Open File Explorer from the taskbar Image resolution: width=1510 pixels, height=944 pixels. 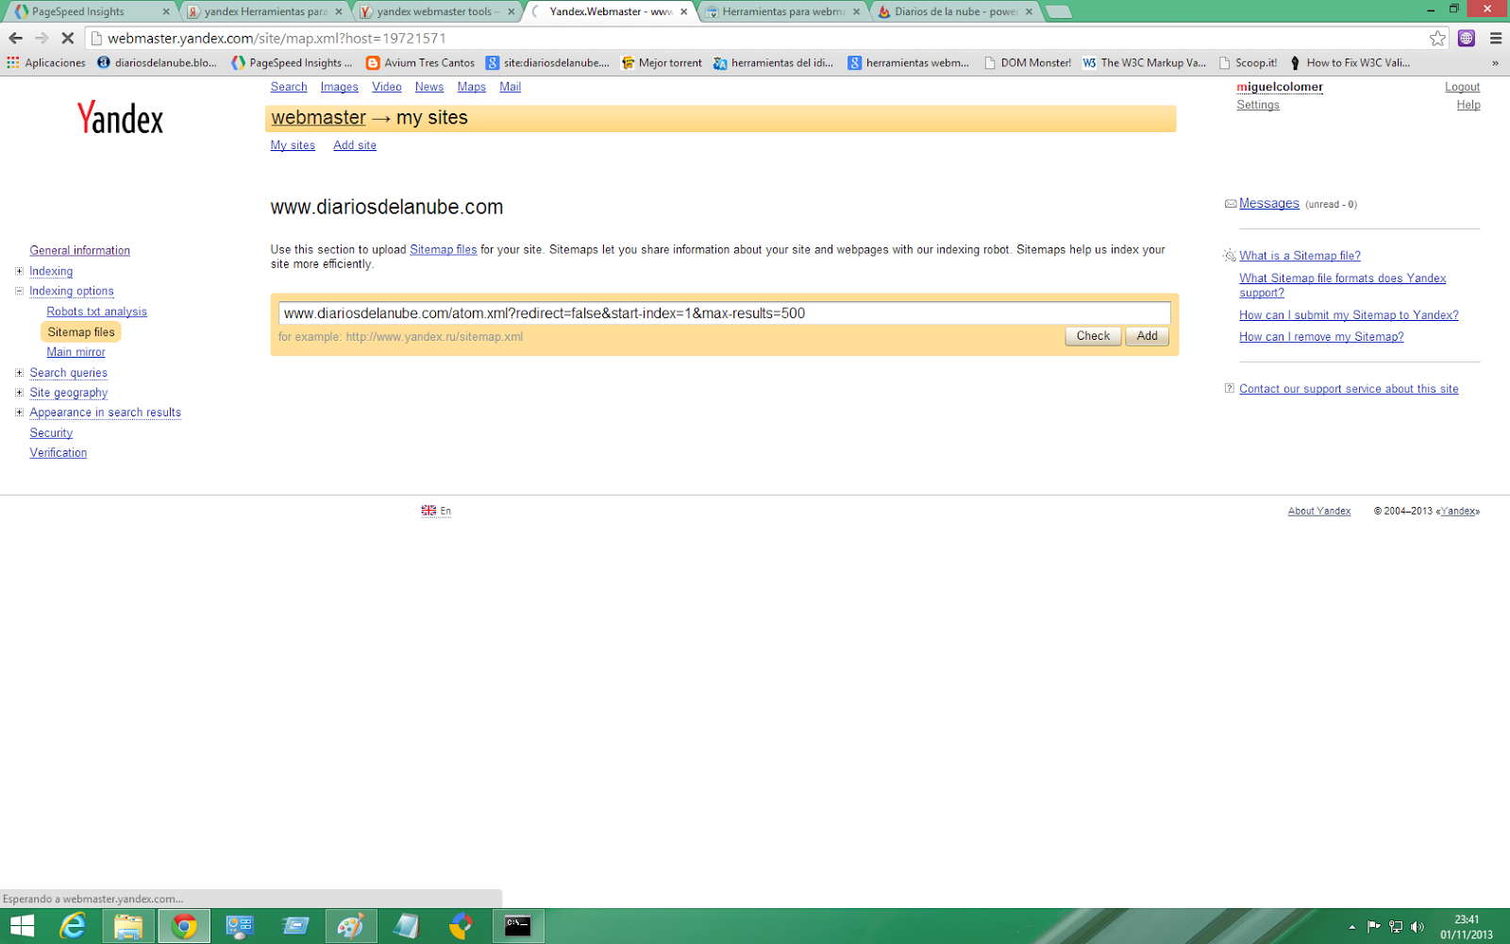point(128,926)
